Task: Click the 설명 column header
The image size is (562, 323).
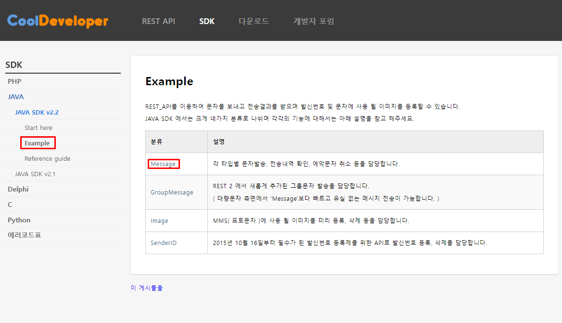Action: (218, 142)
